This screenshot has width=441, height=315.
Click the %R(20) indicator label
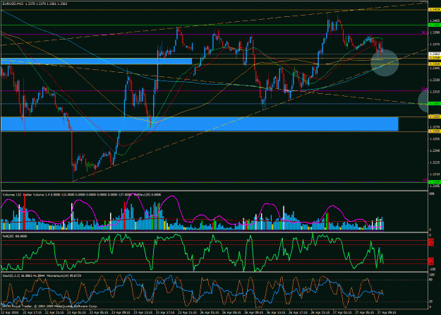[14, 236]
